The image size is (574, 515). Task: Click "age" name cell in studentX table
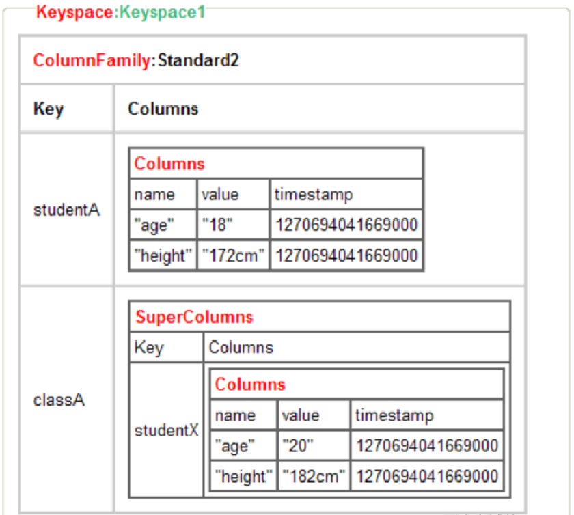(234, 446)
